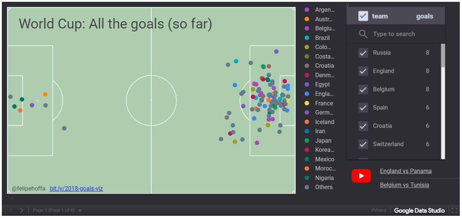Click the Google Data Studio logo
This screenshot has height=218, width=462.
[x=419, y=210]
